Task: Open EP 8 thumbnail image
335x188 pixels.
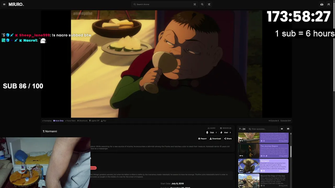Action: (x=249, y=180)
